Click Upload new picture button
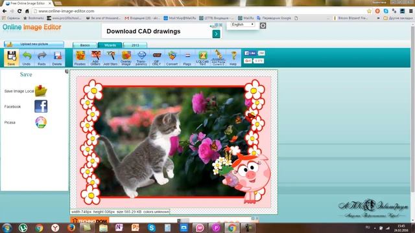Viewport: 415px width, 233px height. click(x=34, y=44)
